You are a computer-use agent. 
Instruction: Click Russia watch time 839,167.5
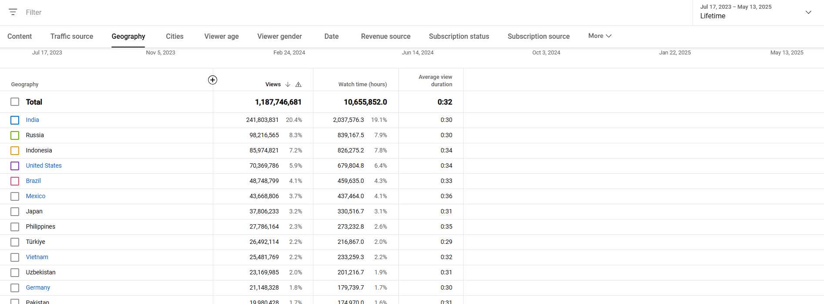pyautogui.click(x=351, y=135)
